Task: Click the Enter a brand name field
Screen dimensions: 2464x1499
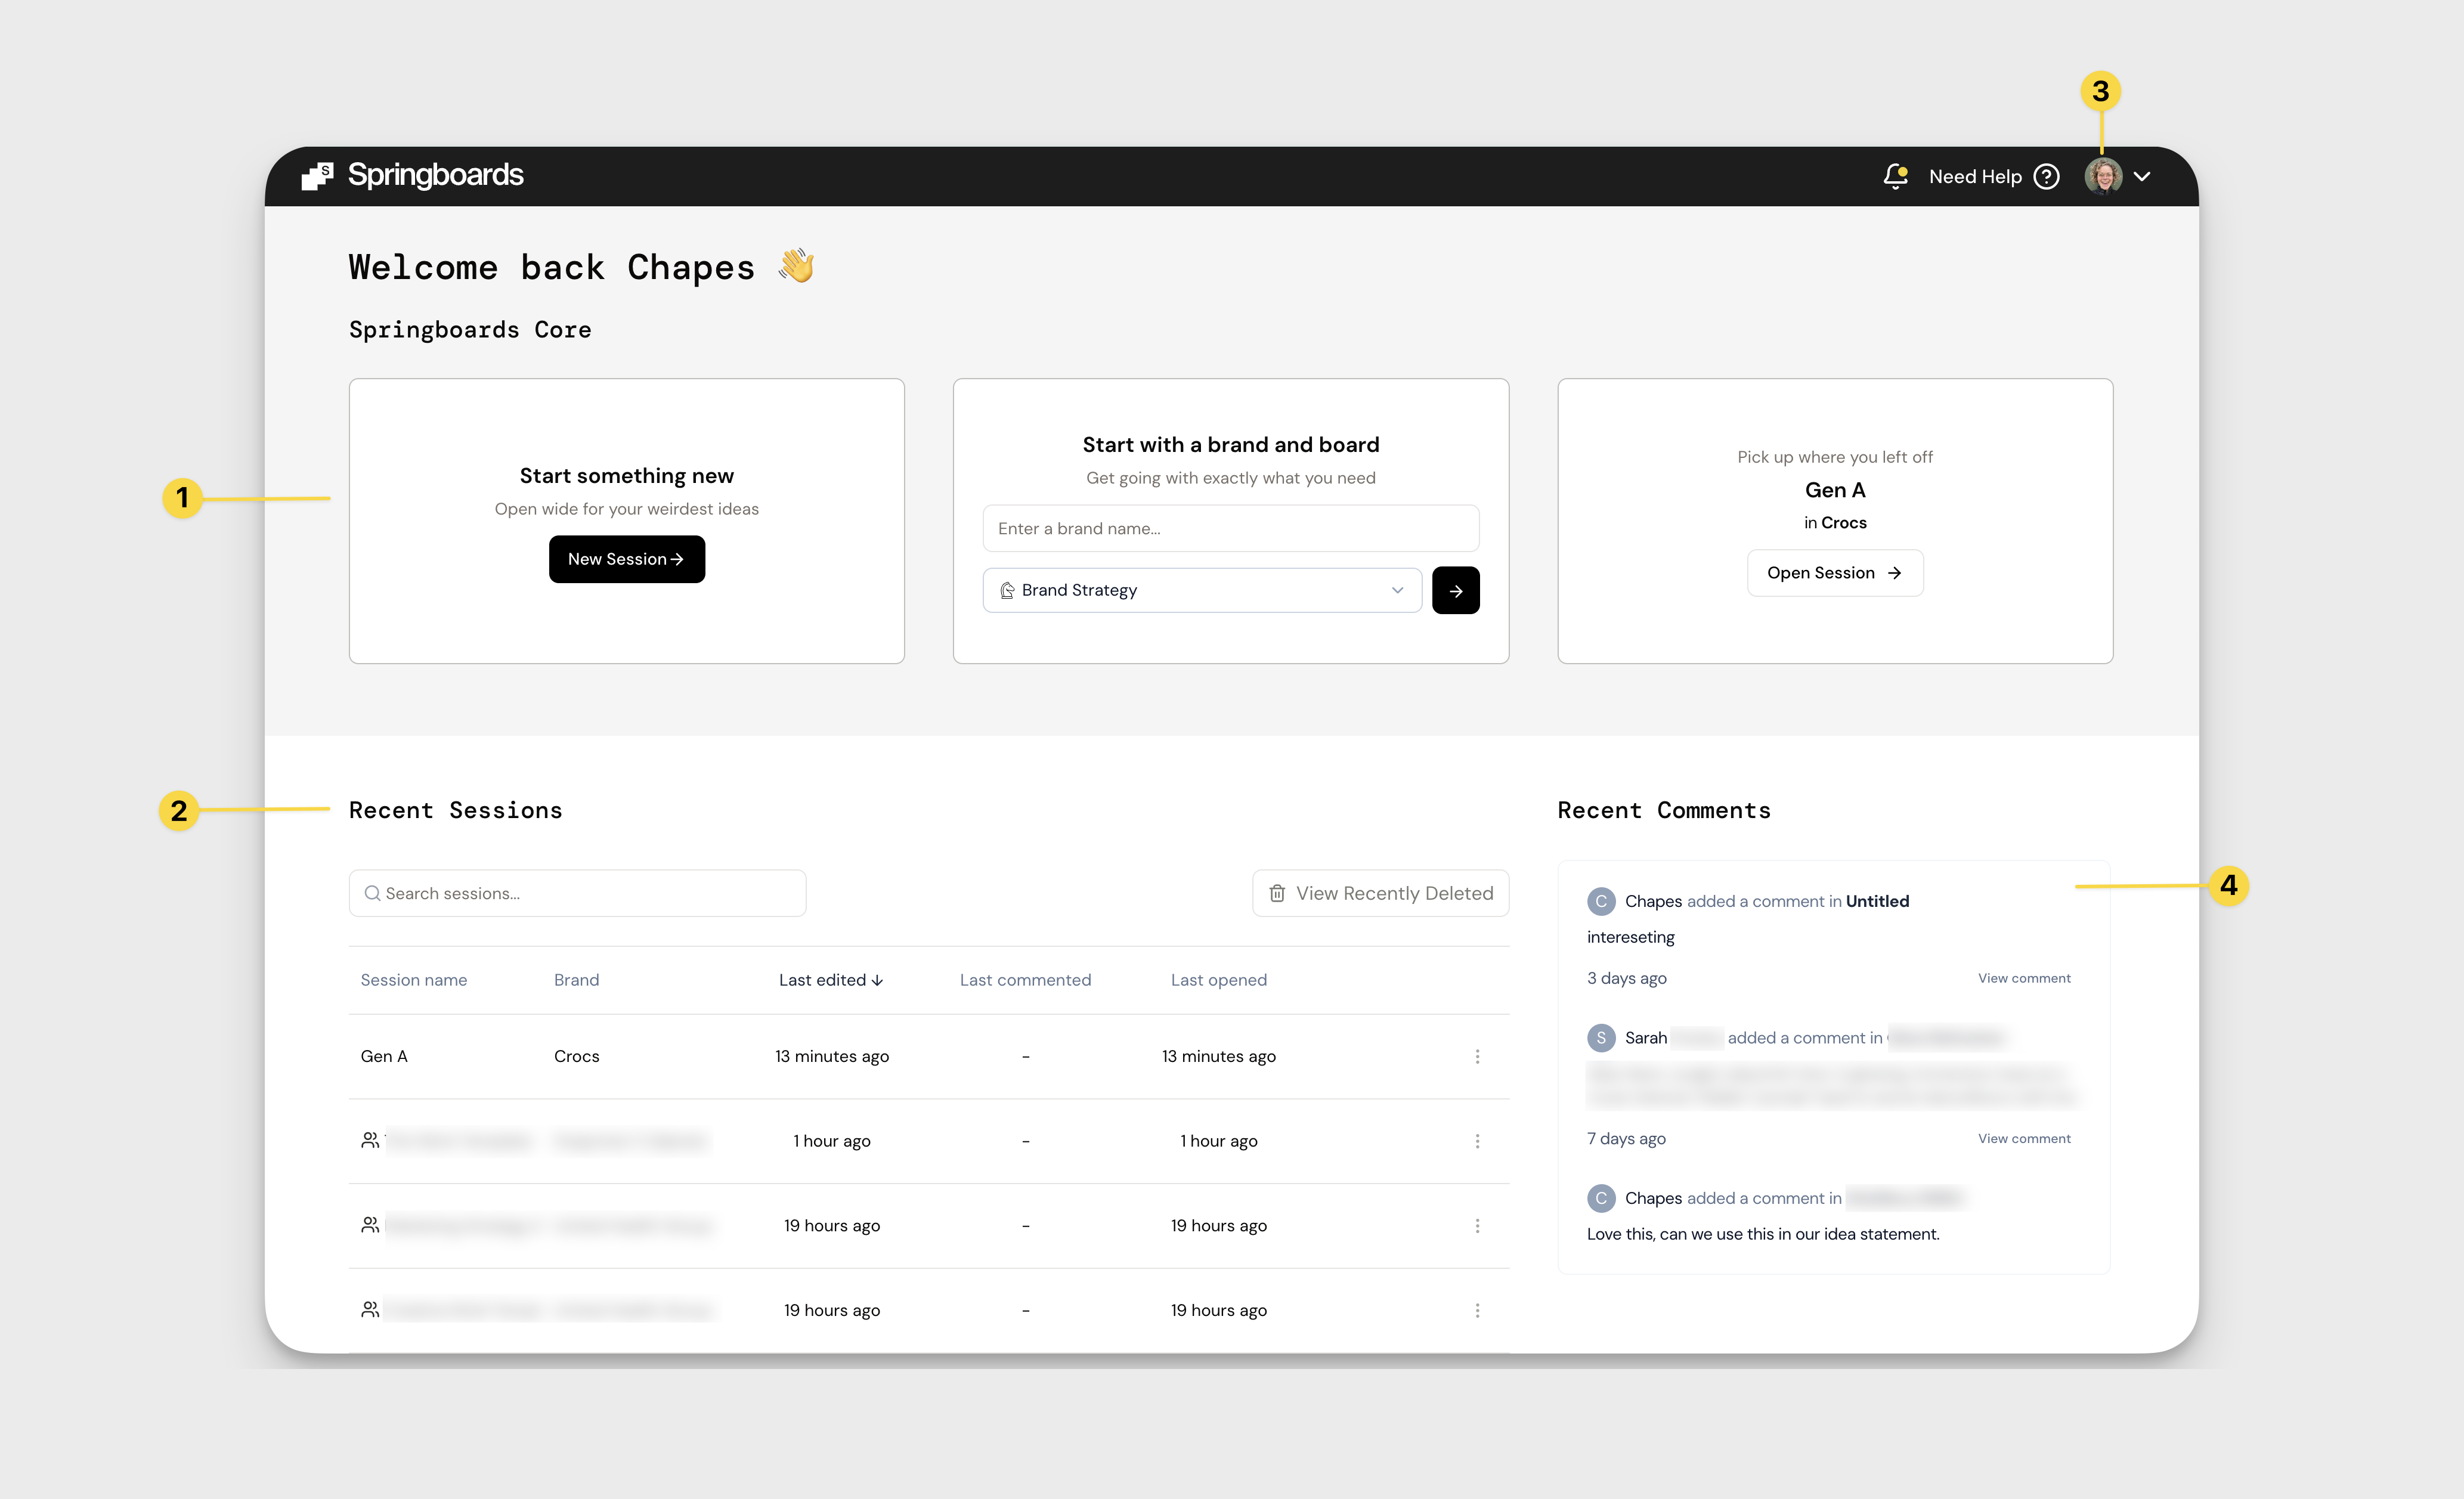Action: 1230,528
